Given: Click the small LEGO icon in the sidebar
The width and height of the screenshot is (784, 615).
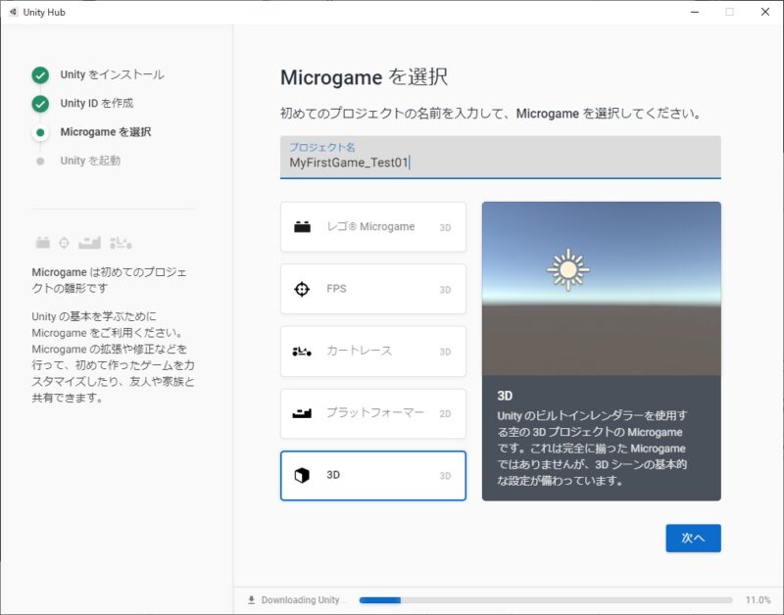Looking at the screenshot, I should pos(43,243).
